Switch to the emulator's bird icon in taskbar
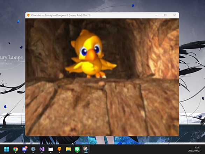 point(59,149)
